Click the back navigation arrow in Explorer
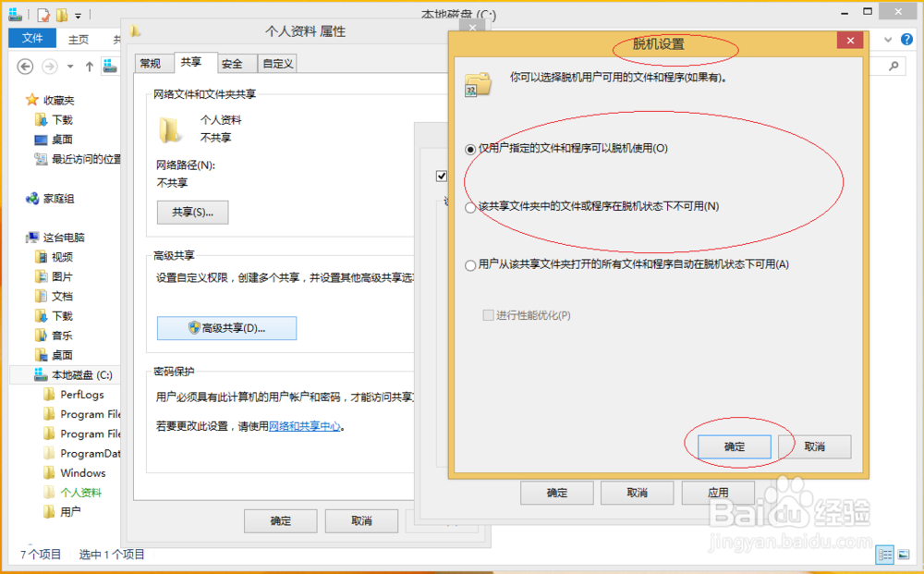 pyautogui.click(x=25, y=67)
